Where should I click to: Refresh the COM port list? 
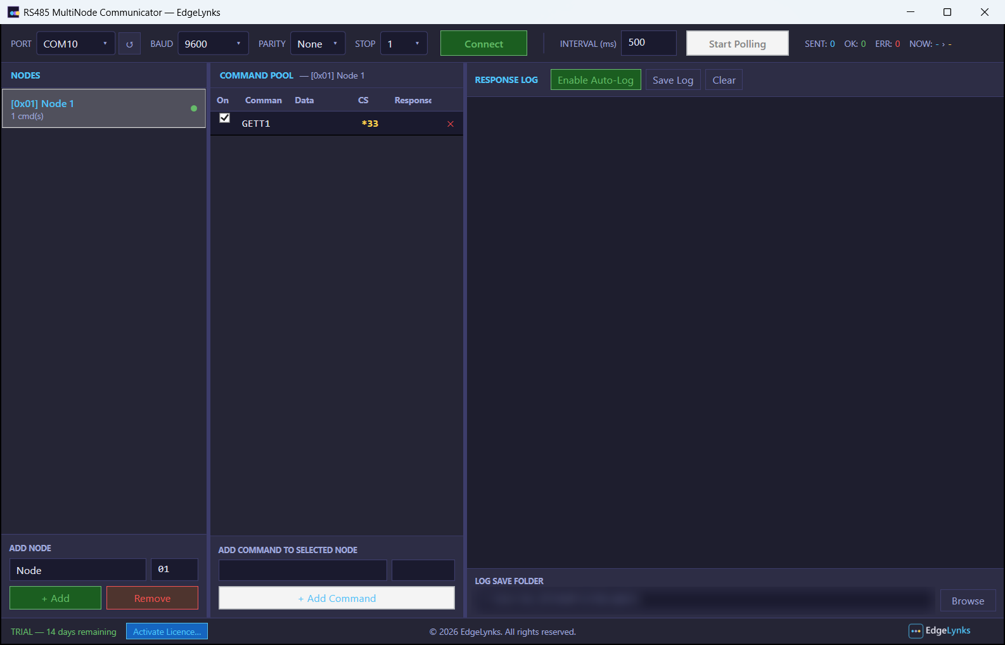(129, 44)
